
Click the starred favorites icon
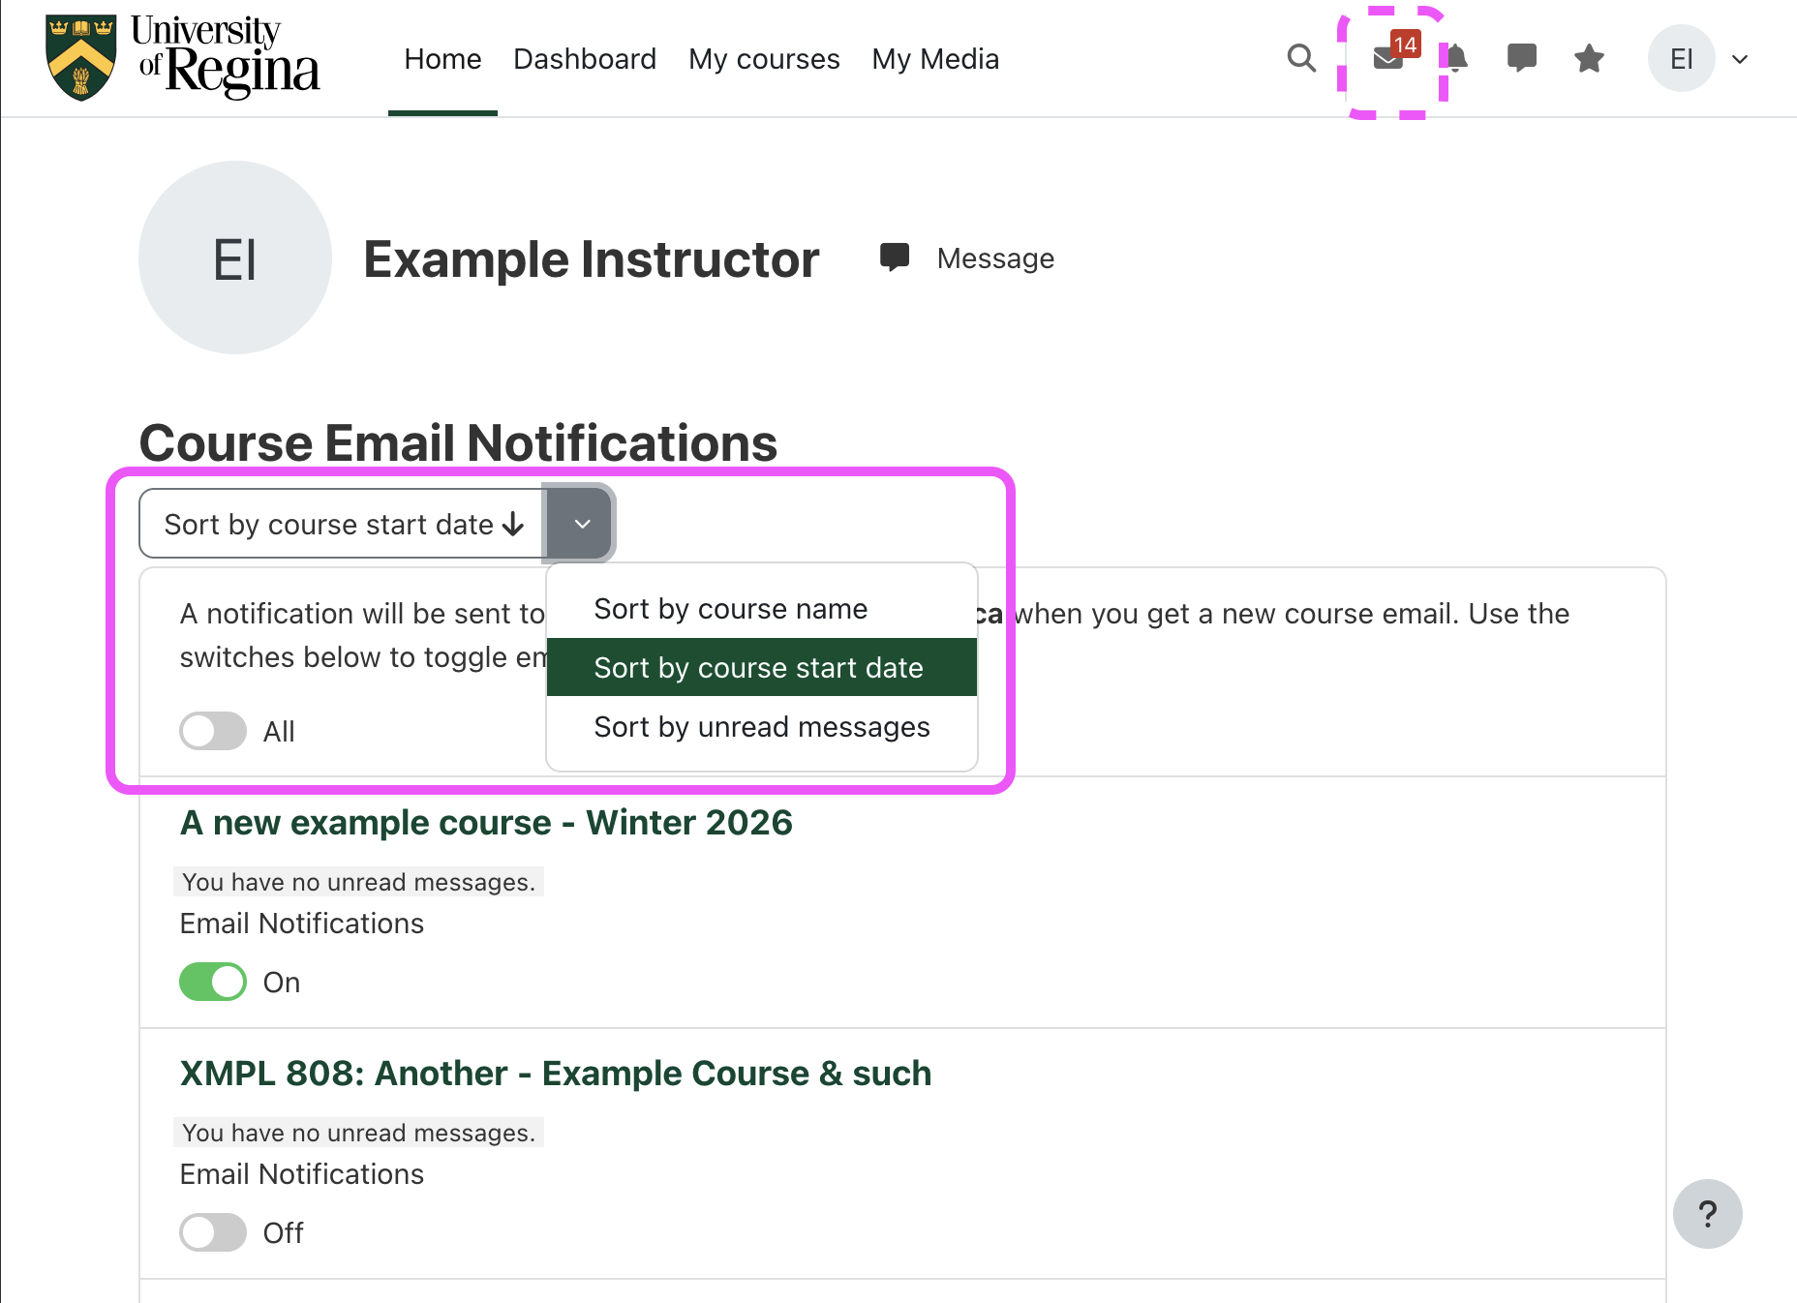click(1588, 58)
